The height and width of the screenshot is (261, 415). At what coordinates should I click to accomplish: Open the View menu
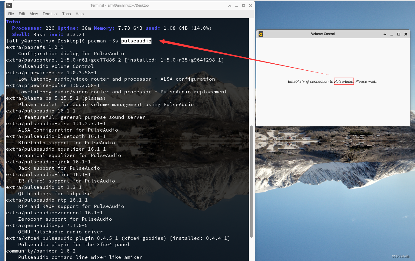click(x=34, y=14)
